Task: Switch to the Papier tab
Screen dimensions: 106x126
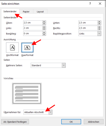Action: [26, 12]
